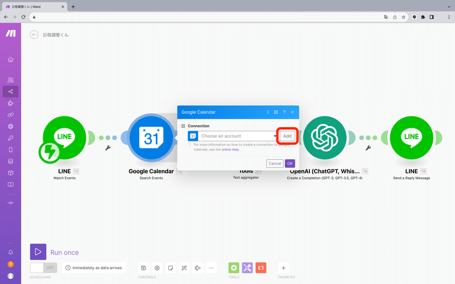
Task: Click the browser share icon
Action: point(395,17)
